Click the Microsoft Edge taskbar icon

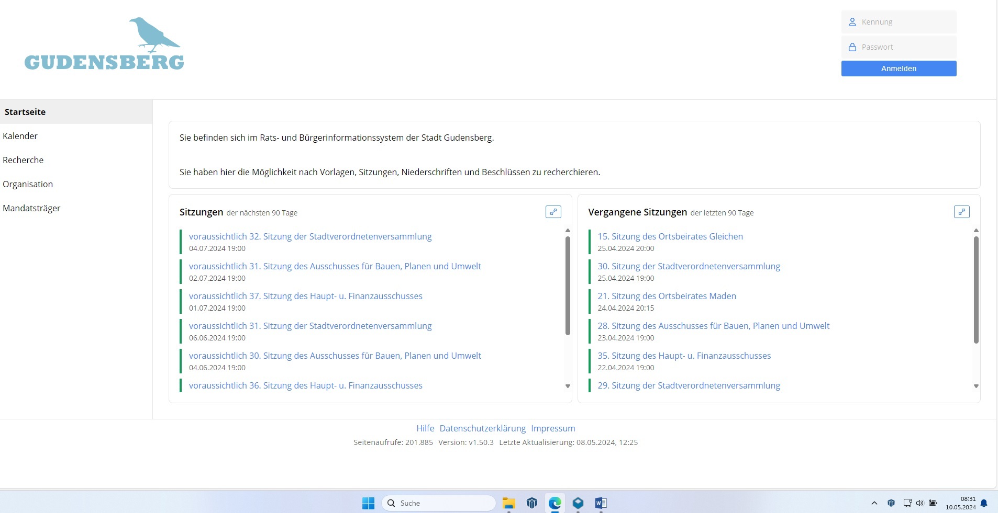pyautogui.click(x=555, y=503)
